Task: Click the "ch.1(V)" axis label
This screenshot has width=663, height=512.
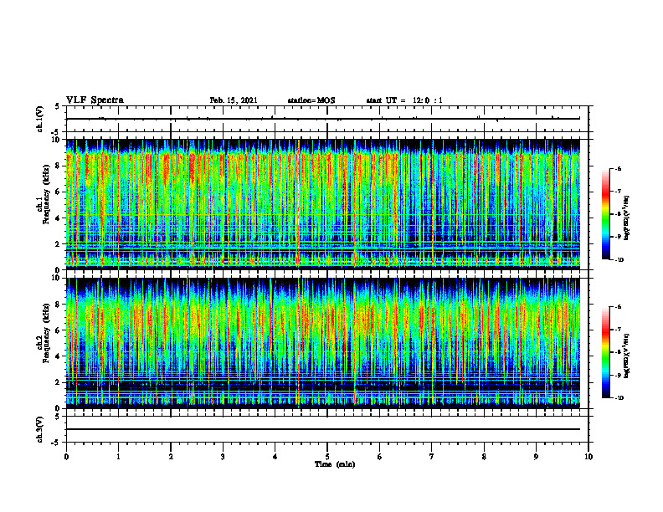Action: point(39,119)
